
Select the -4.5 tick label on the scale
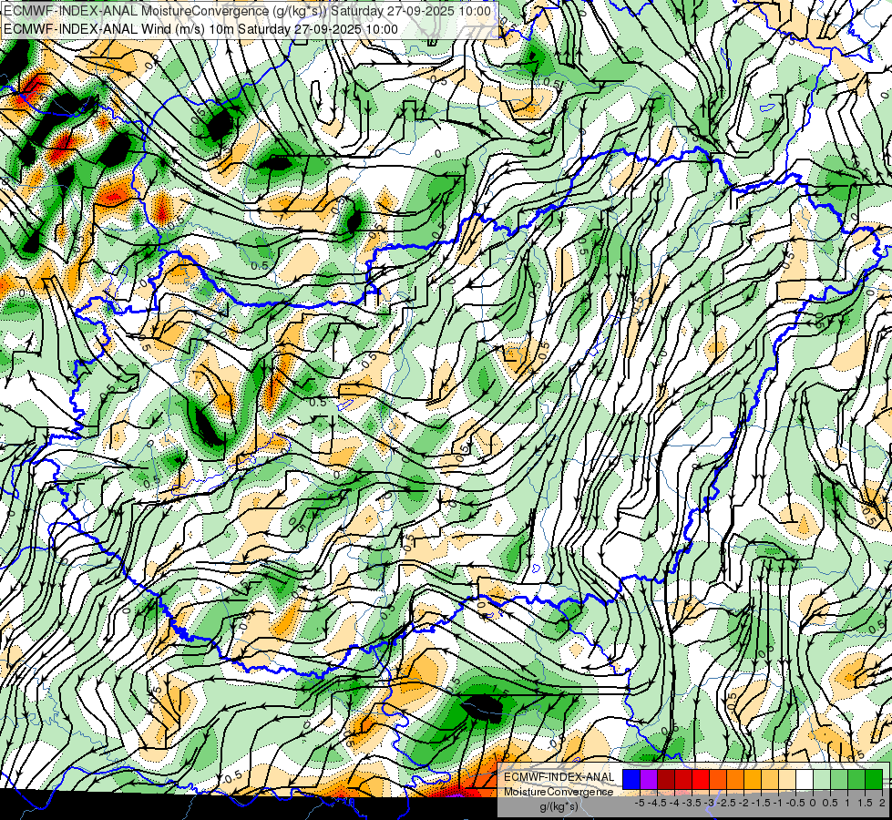click(x=657, y=803)
